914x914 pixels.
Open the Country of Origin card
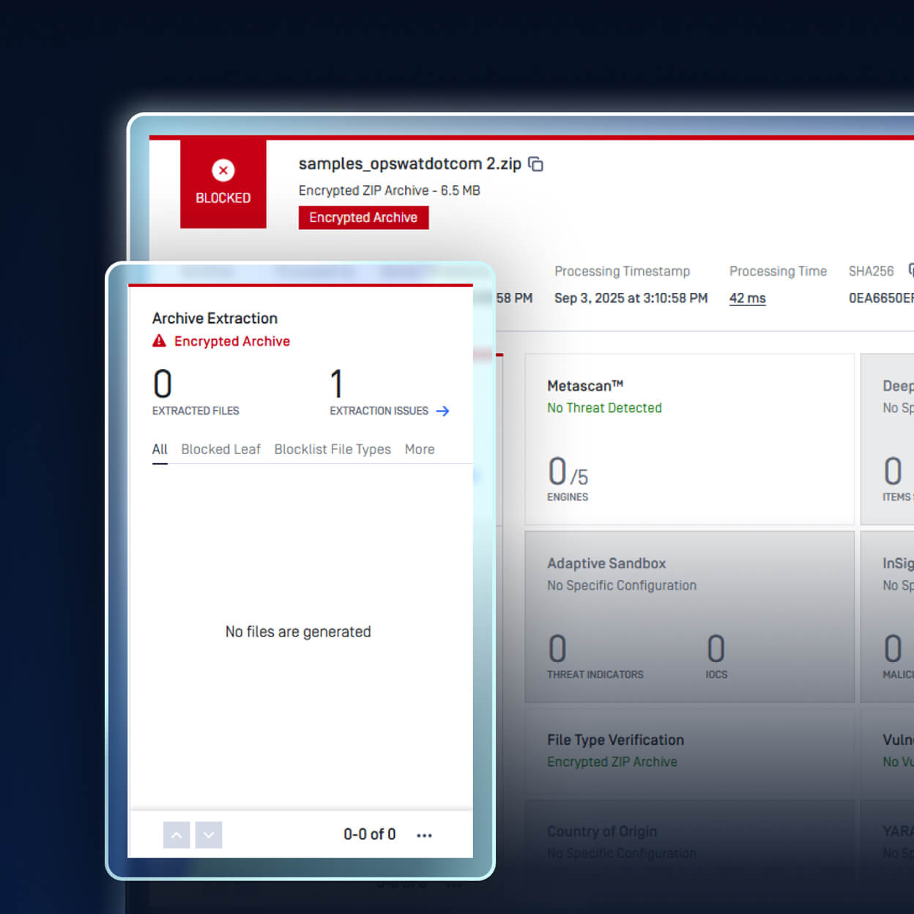(689, 842)
